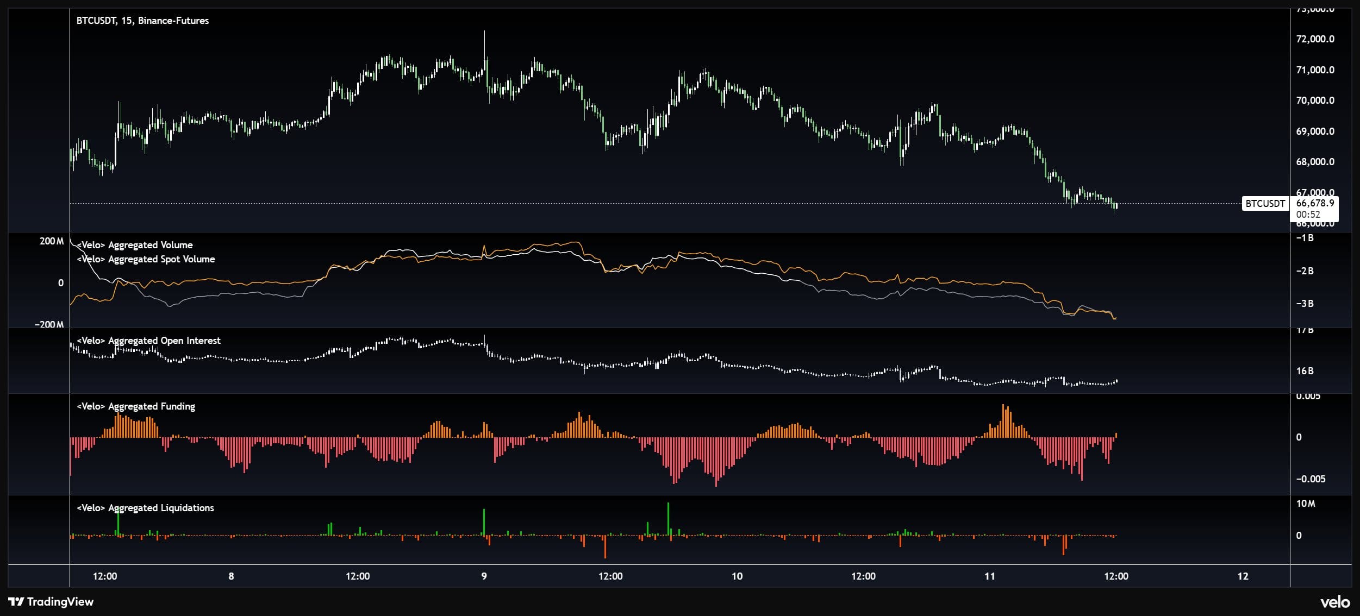Click the date 10 on the time axis
Image resolution: width=1360 pixels, height=616 pixels.
pyautogui.click(x=737, y=576)
